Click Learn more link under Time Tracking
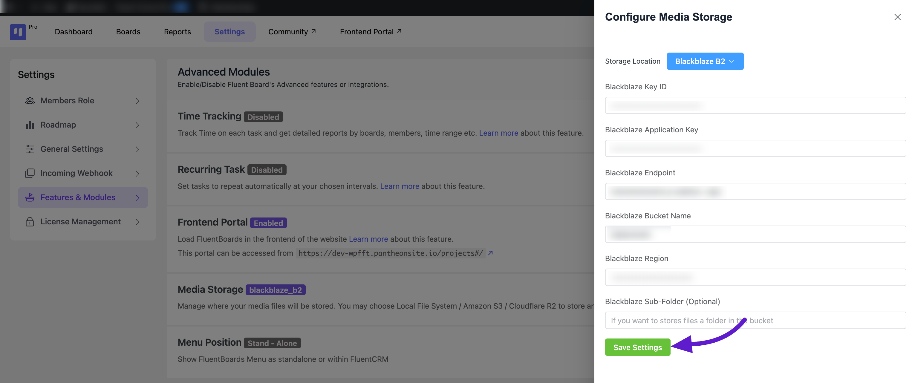 click(x=498, y=133)
